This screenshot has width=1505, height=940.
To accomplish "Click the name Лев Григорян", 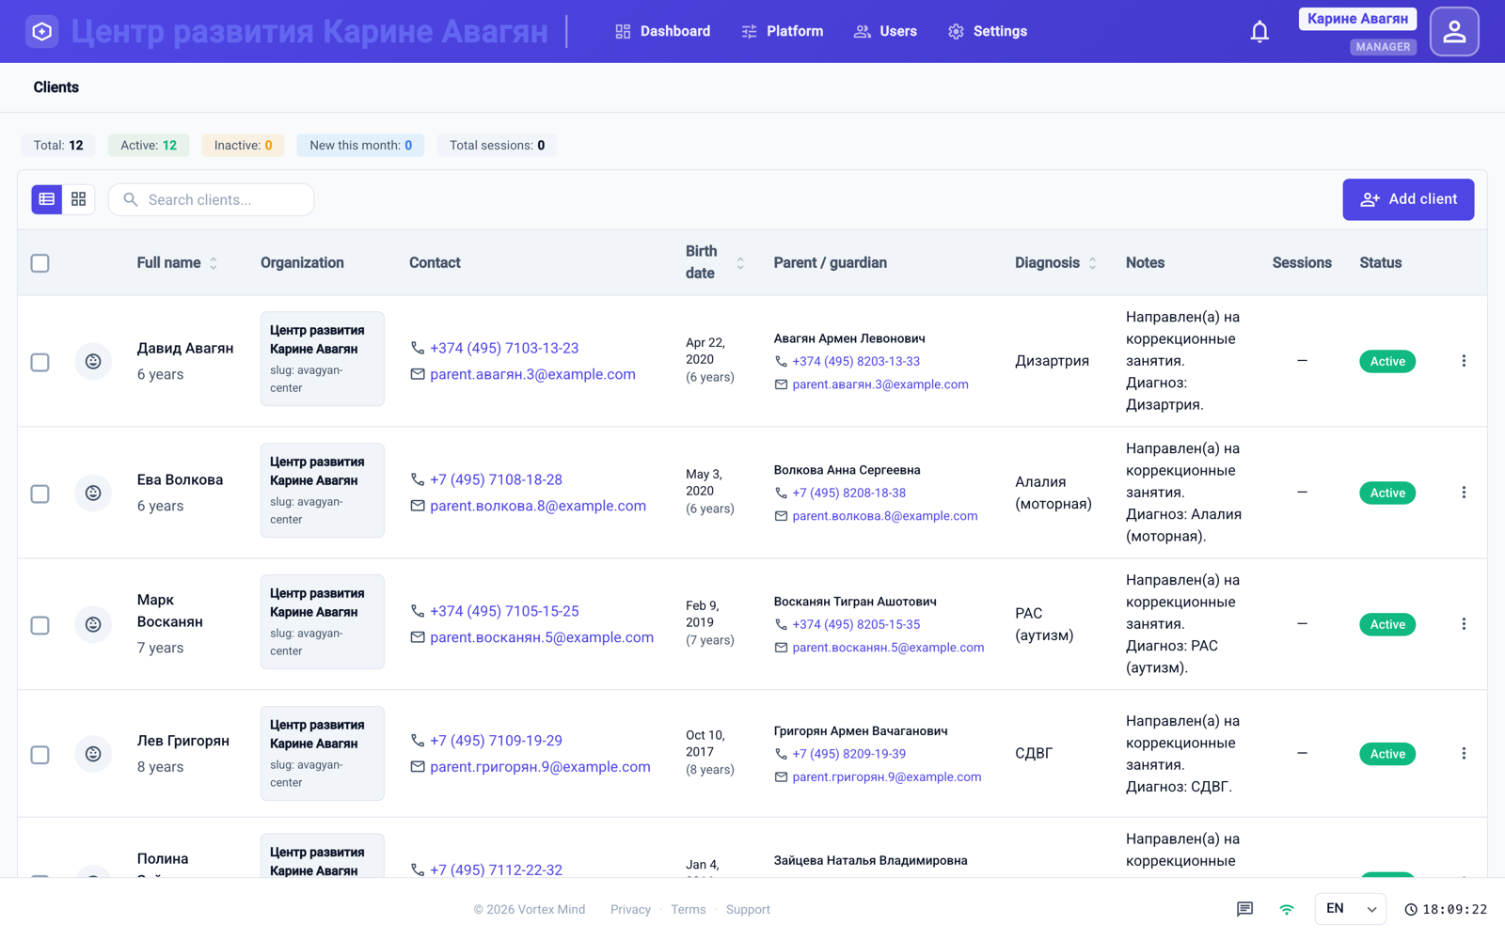I will tap(183, 741).
